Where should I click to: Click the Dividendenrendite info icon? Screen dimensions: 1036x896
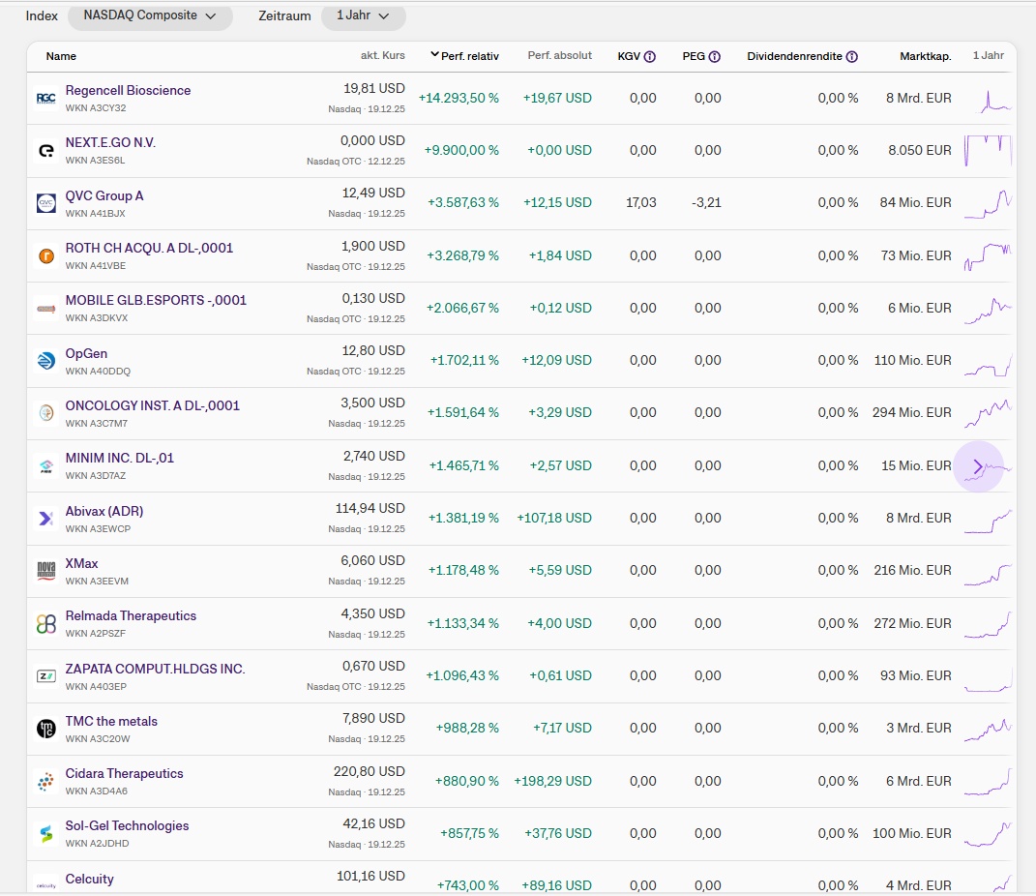point(851,56)
